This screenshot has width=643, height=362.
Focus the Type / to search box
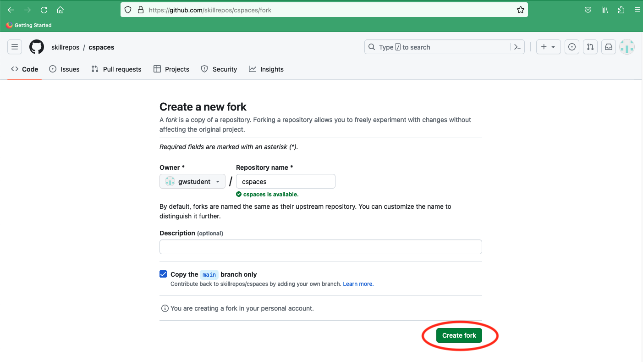click(445, 47)
